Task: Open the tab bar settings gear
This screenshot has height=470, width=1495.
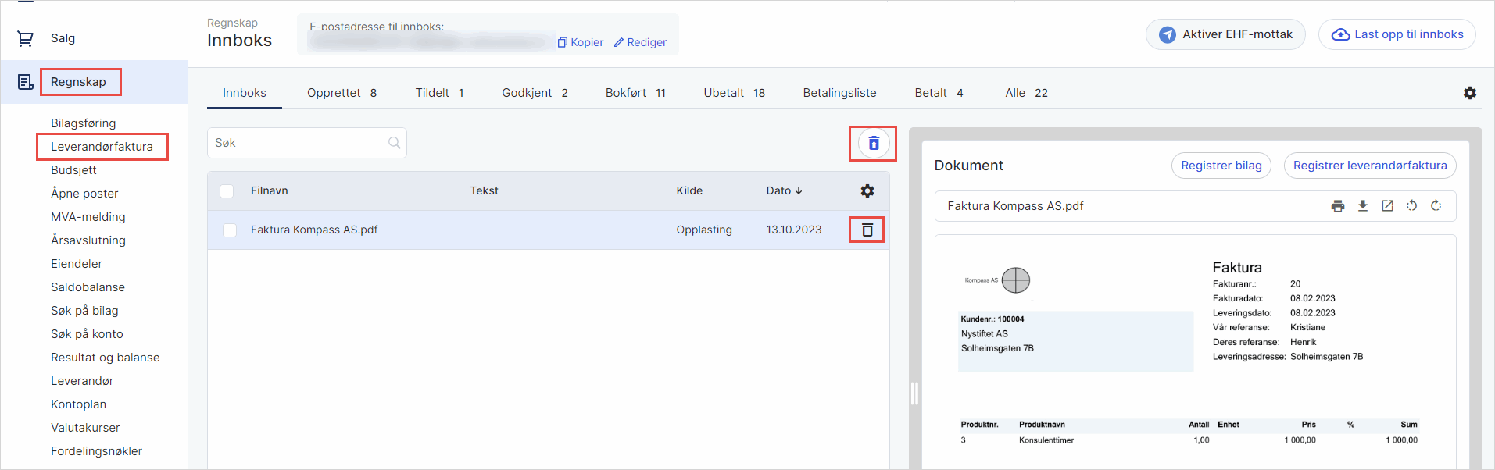Action: (x=1470, y=93)
